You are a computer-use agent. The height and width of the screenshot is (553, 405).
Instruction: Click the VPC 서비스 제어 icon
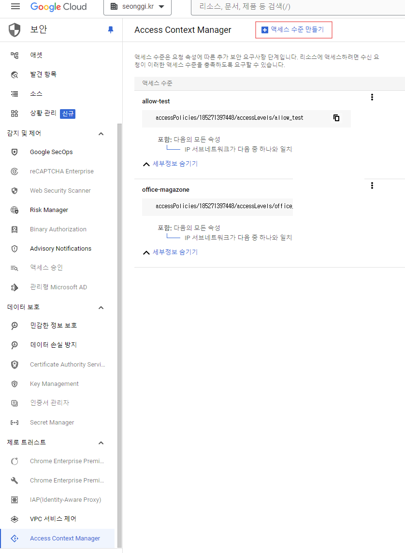coord(14,519)
